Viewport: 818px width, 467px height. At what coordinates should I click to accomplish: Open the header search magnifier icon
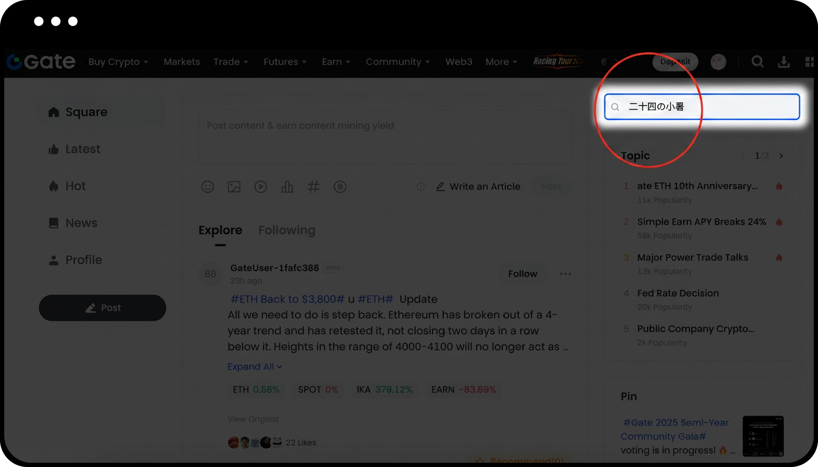(x=757, y=62)
